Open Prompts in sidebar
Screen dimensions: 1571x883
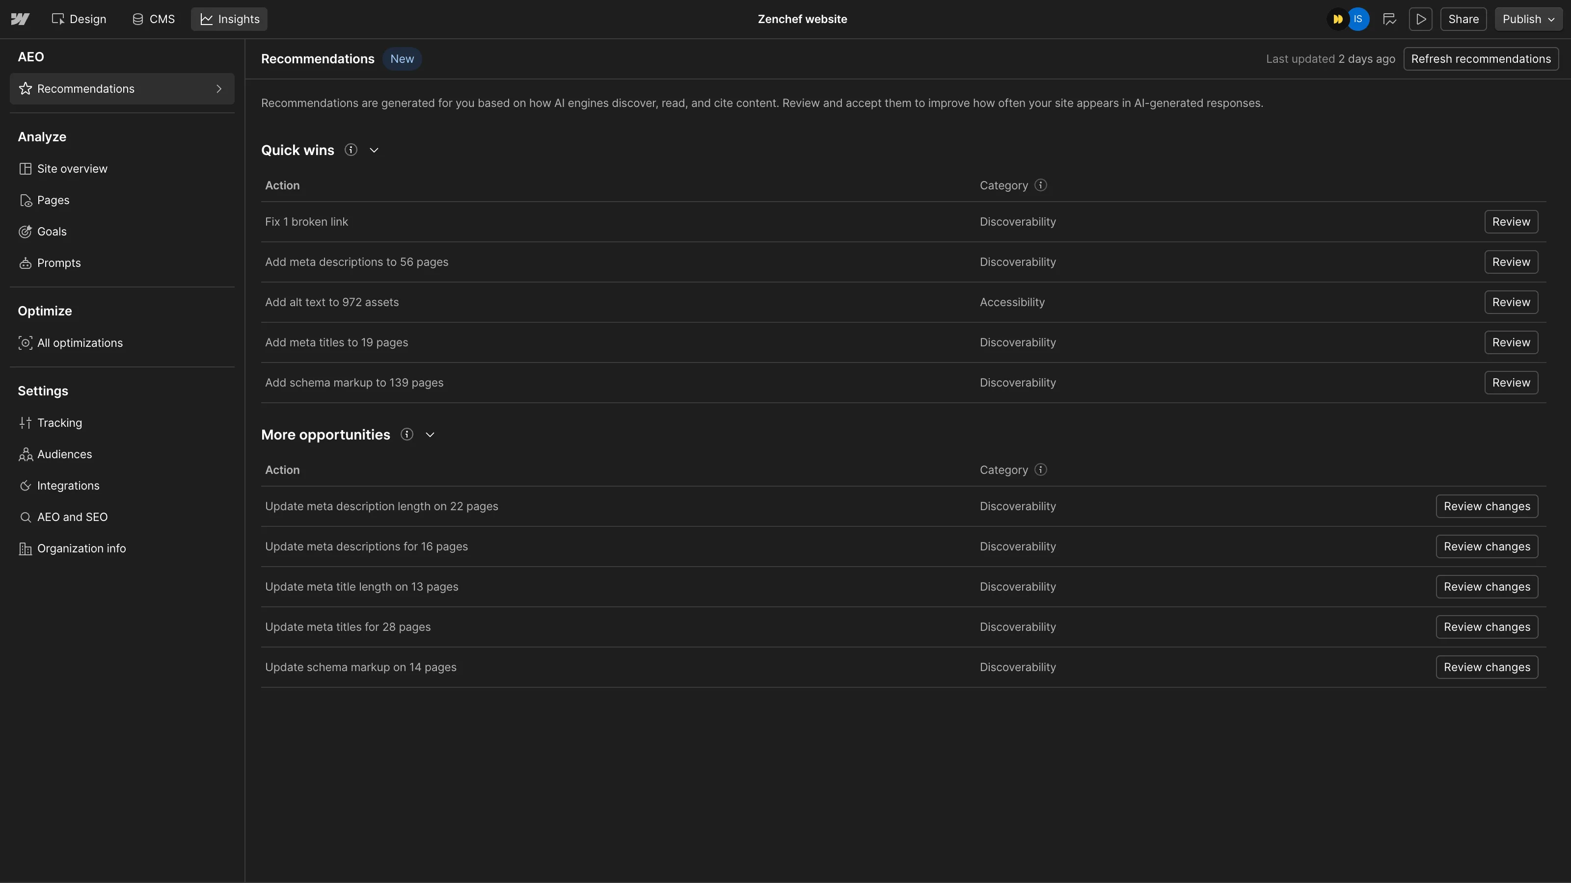[122, 263]
